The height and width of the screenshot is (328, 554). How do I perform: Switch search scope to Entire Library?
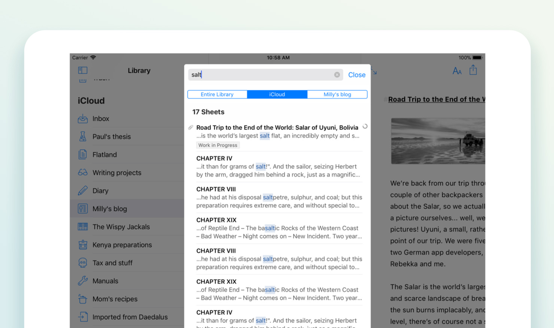(217, 94)
